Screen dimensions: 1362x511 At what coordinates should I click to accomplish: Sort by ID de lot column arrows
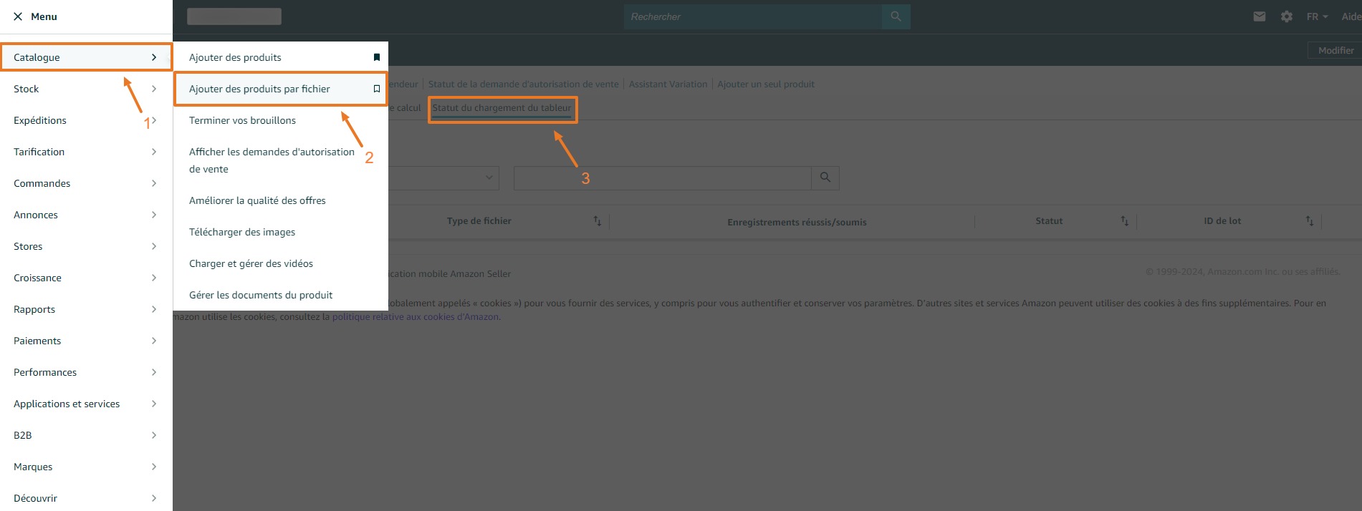click(x=1309, y=221)
